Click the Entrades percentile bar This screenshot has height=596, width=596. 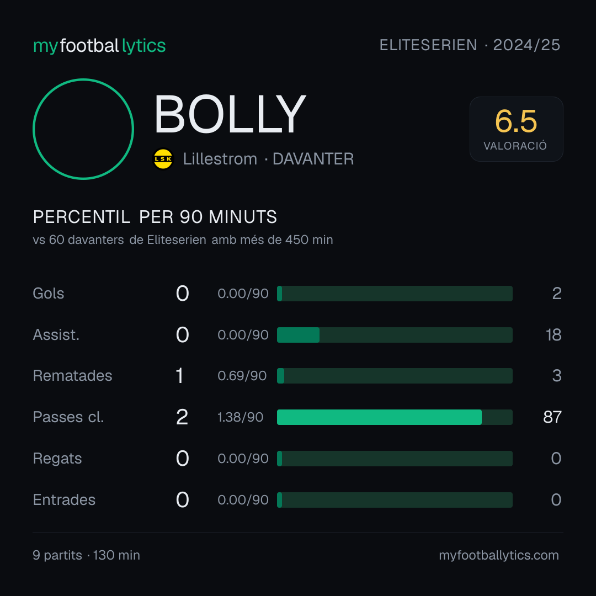(x=395, y=500)
